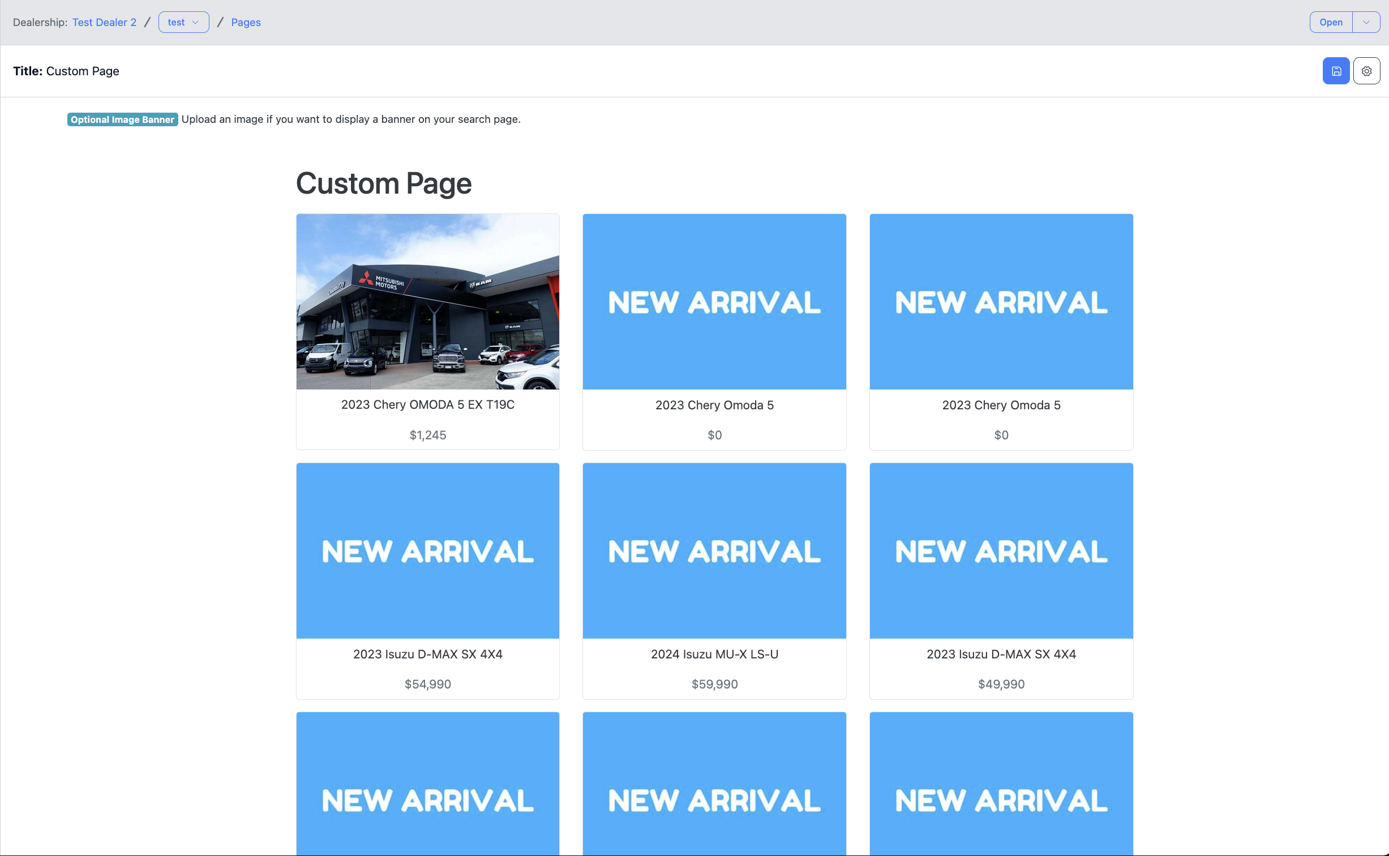Screen dimensions: 1389x856
Task: Click the blue save icon button
Action: (1336, 71)
